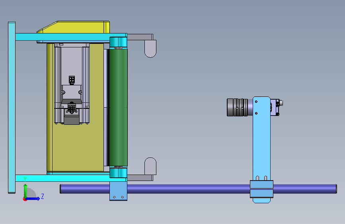Click the 'Y' axis label
The width and height of the screenshot is (345, 224).
pos(25,179)
